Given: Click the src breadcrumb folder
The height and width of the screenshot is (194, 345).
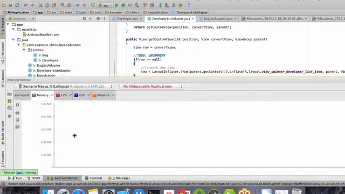Looking at the screenshot, I should coord(52,12).
